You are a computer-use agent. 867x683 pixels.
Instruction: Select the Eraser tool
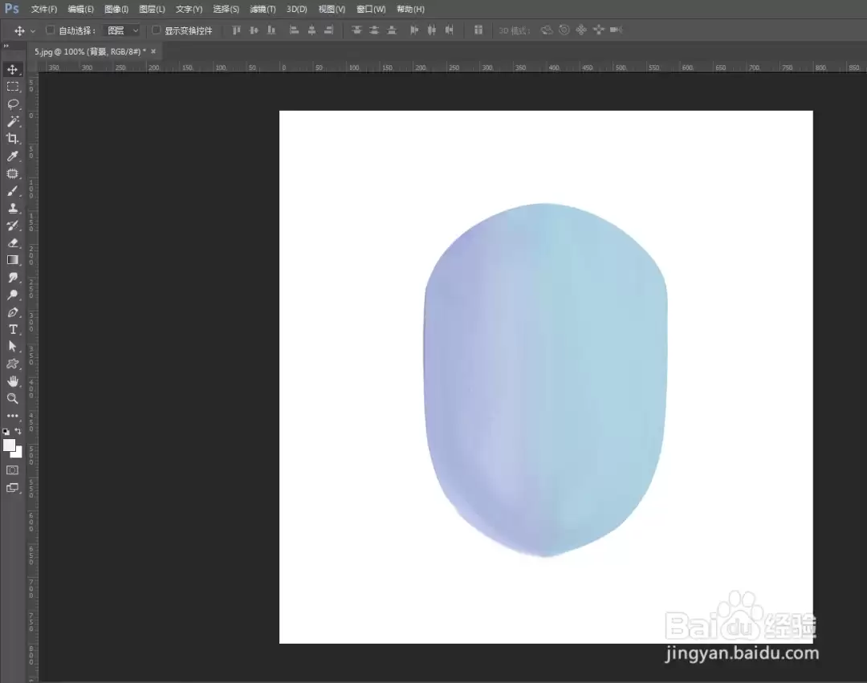tap(13, 242)
